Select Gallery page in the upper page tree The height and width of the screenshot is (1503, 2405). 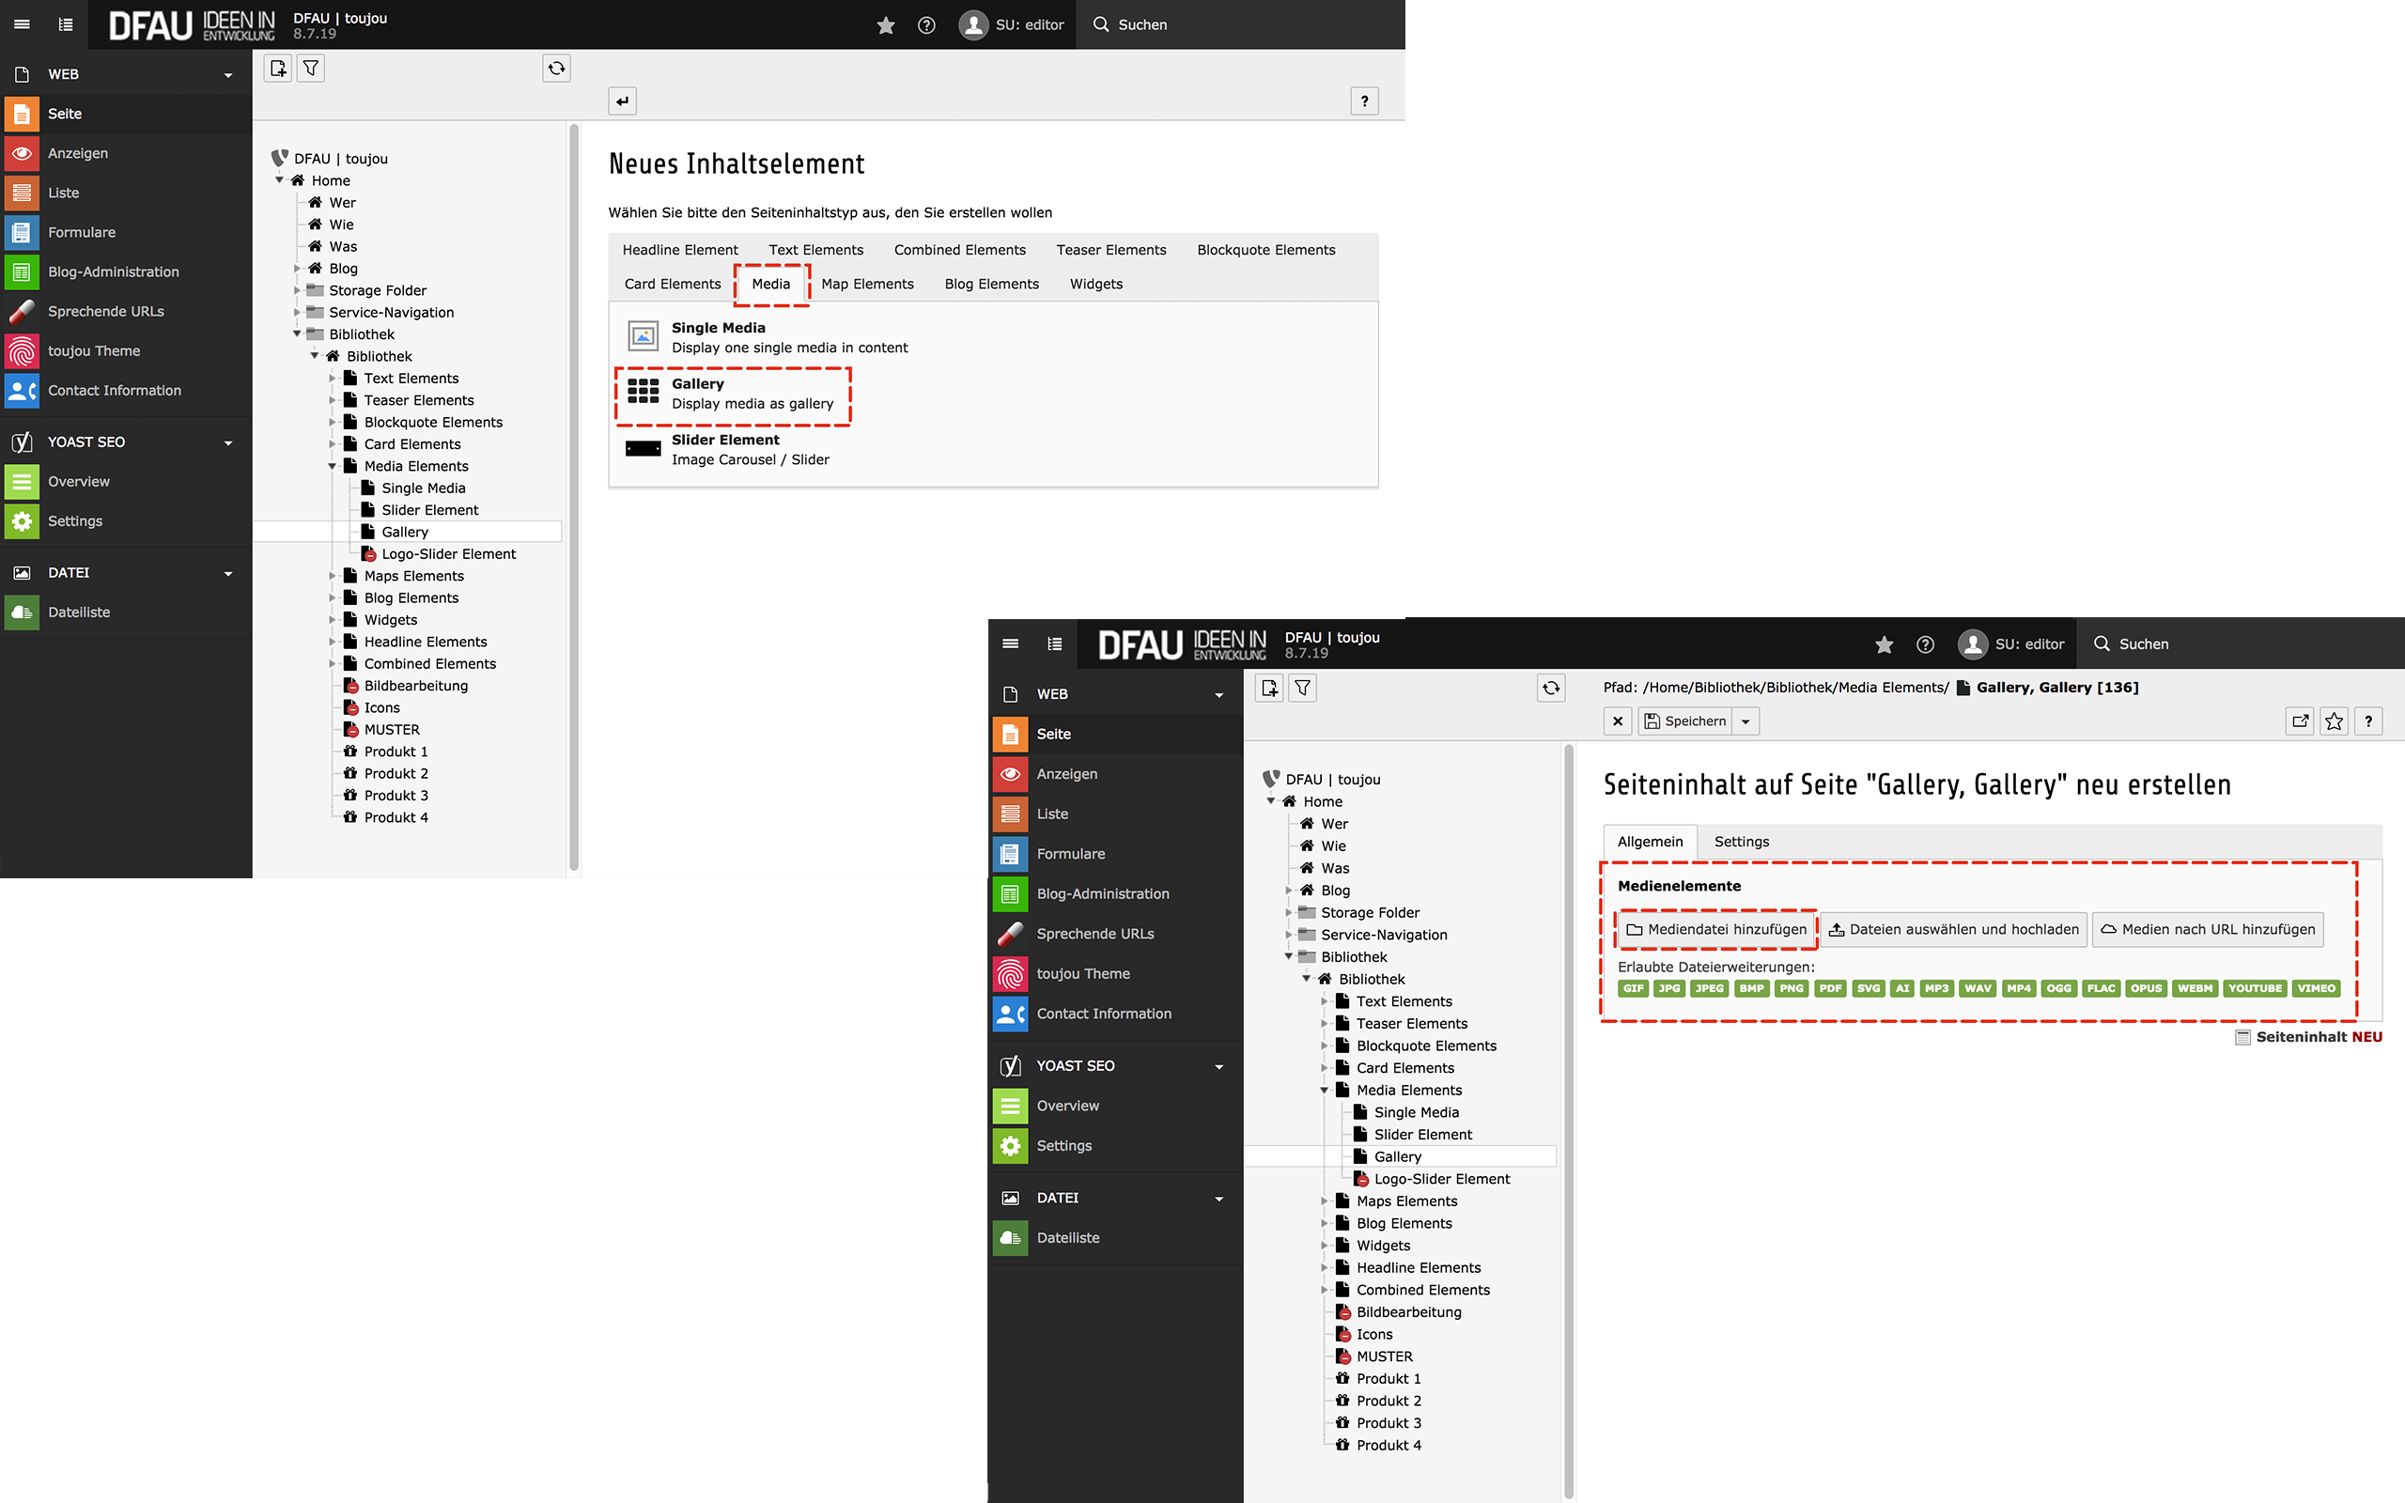pyautogui.click(x=405, y=532)
